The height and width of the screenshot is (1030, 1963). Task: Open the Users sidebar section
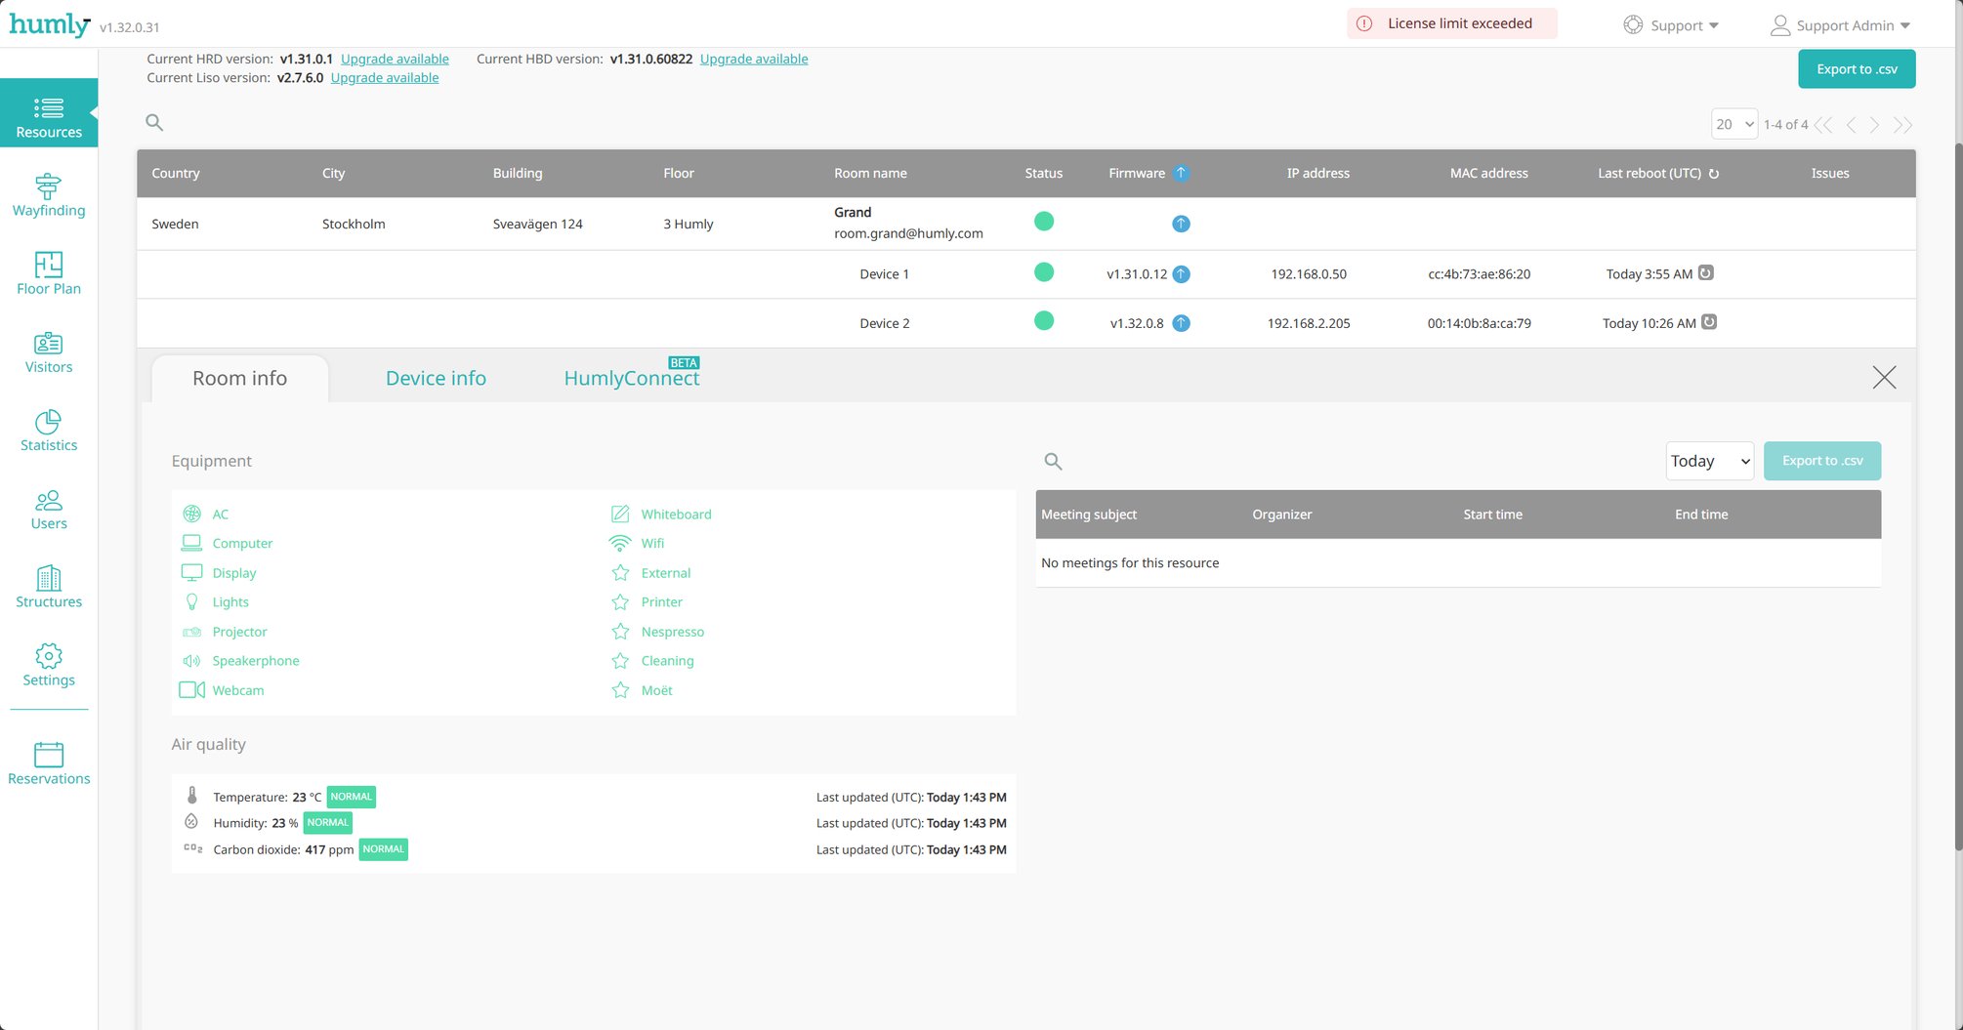click(x=49, y=509)
